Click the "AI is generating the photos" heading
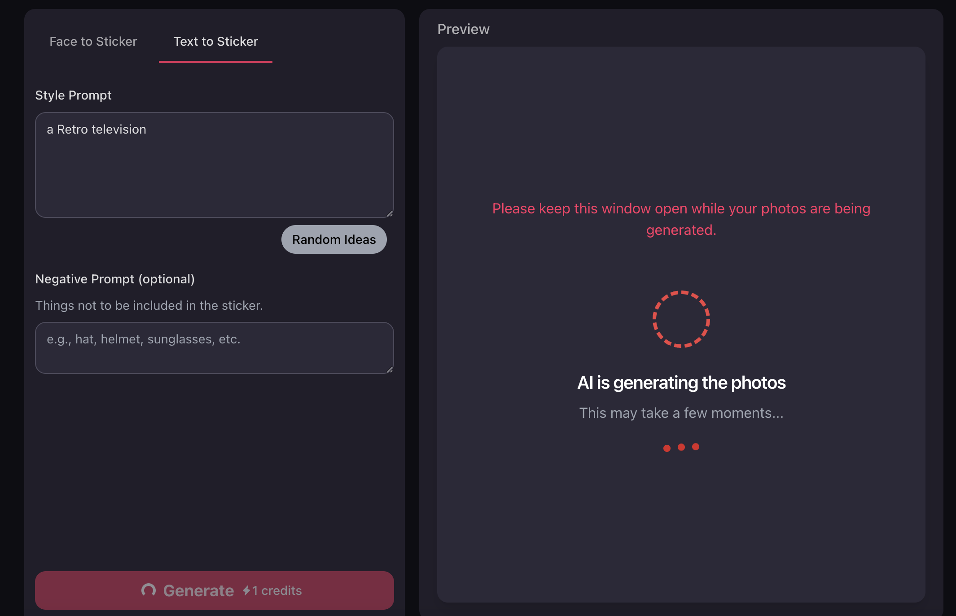Screen dimensions: 956x616 [x=681, y=382]
